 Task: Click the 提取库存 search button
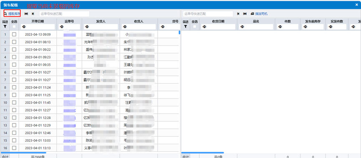tap(12, 14)
